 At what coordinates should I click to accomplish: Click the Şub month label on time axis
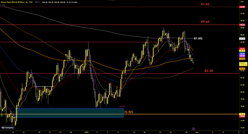[x=197, y=132]
